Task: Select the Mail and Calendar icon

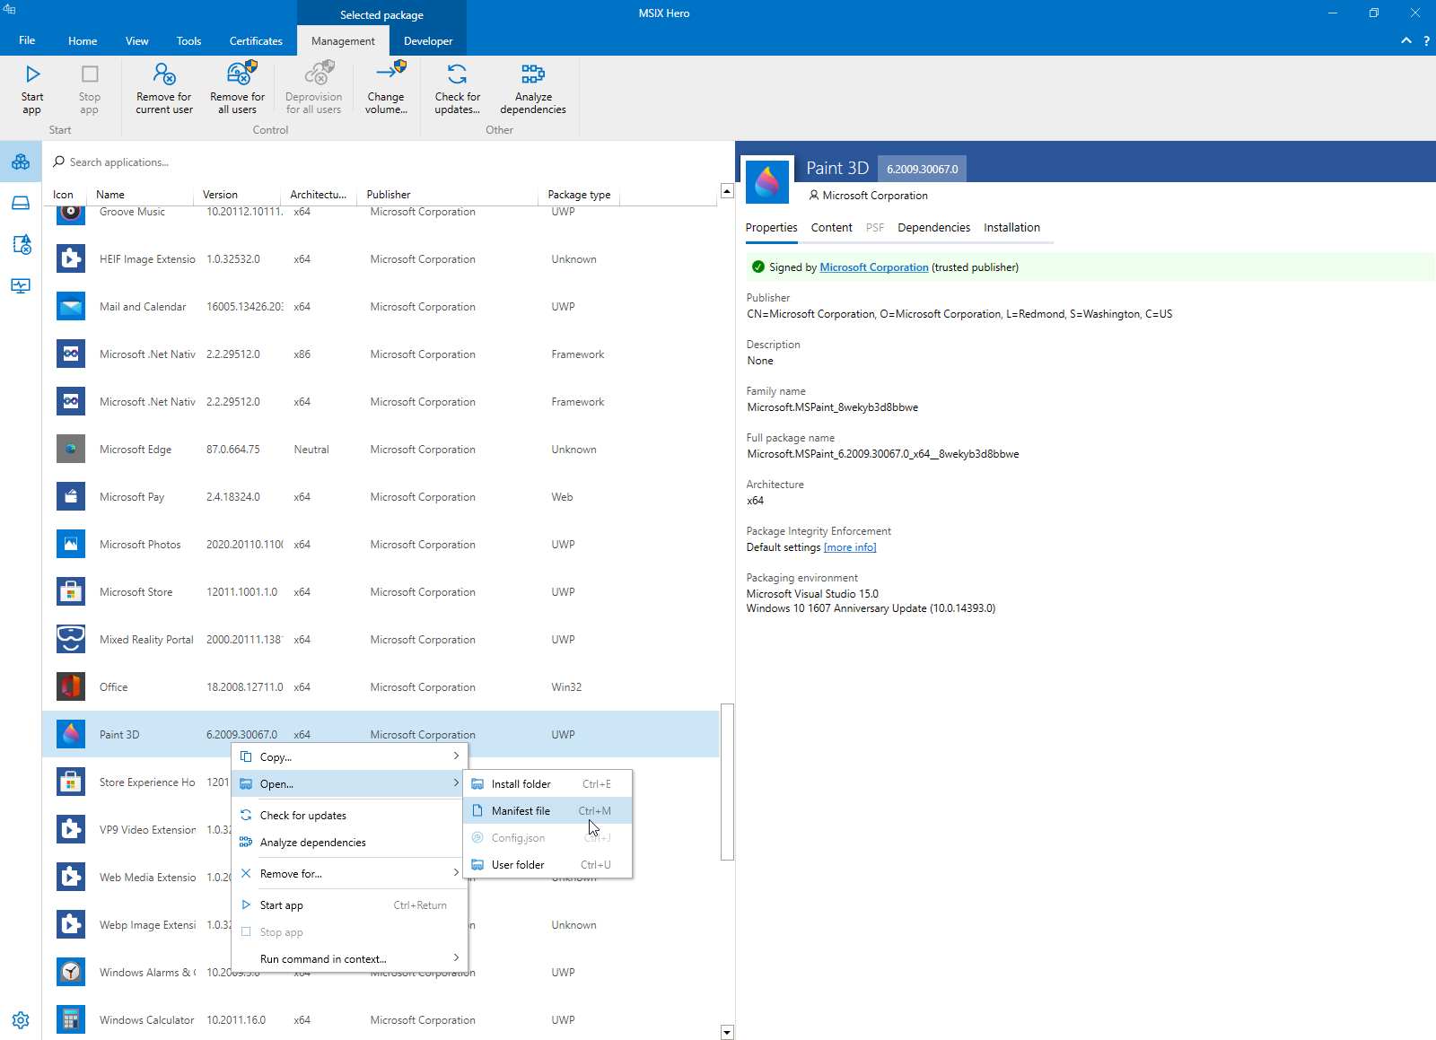Action: click(71, 307)
